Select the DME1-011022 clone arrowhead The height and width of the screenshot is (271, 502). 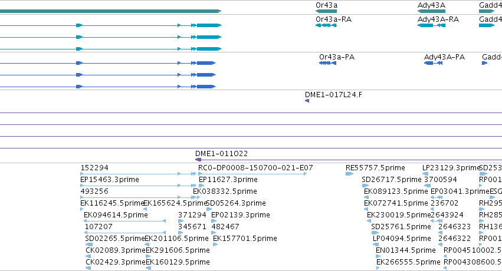click(198, 160)
